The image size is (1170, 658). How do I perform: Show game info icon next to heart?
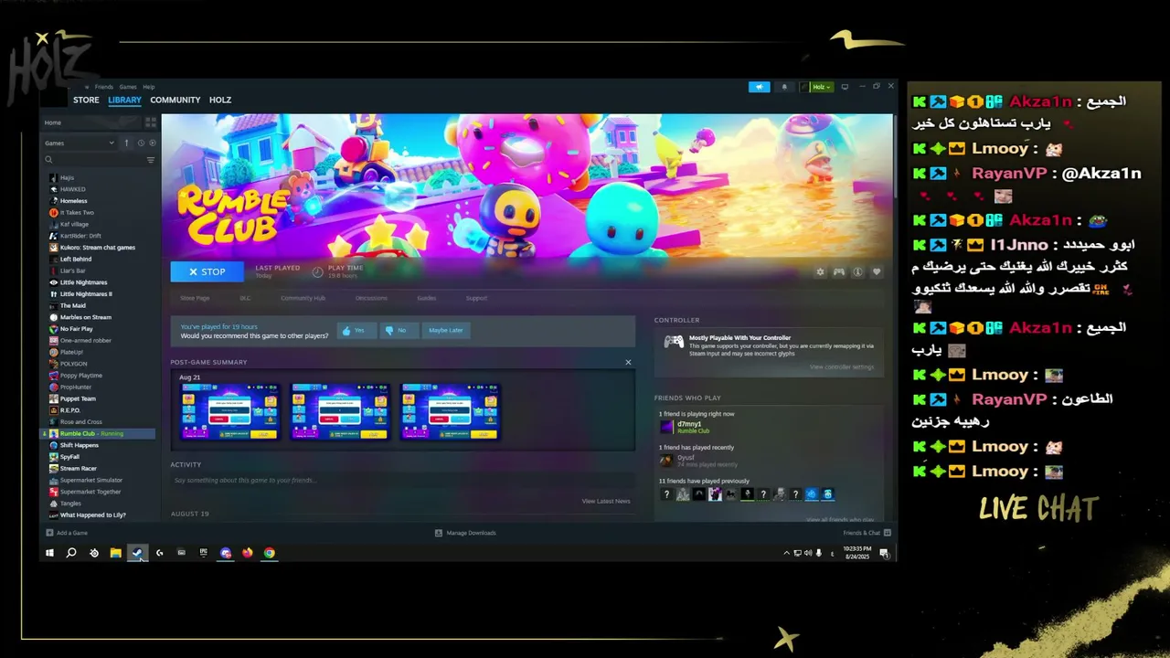[x=857, y=271]
